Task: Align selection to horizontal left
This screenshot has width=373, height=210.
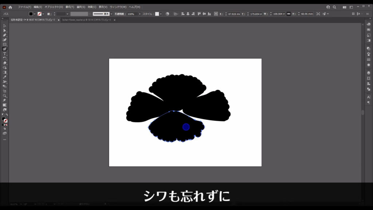Action: coord(183,14)
